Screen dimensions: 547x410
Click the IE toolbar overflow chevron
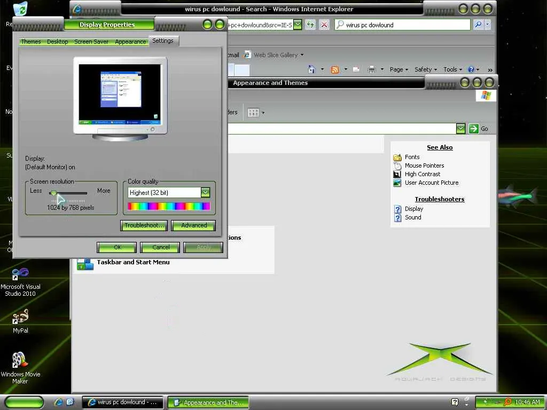pyautogui.click(x=490, y=70)
